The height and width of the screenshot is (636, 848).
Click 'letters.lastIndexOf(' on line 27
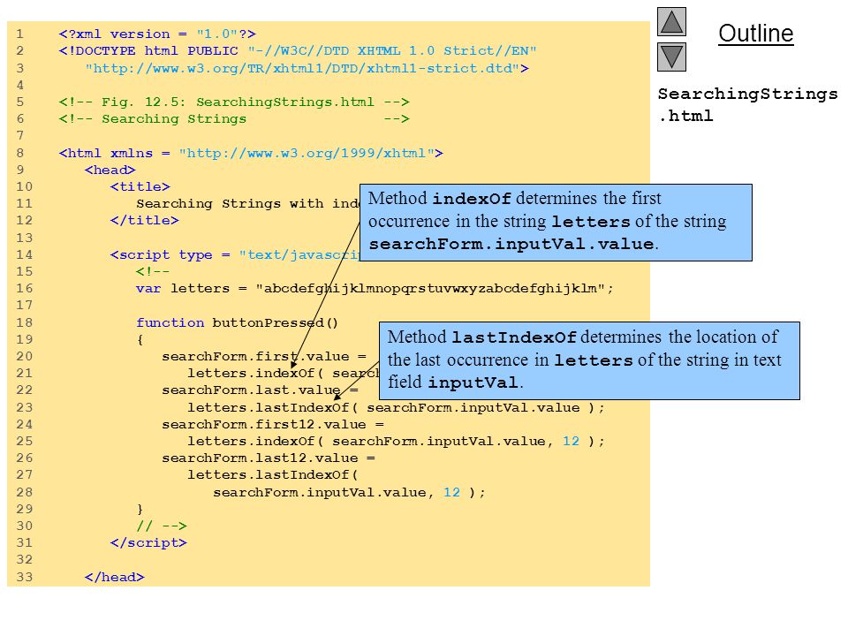(273, 475)
